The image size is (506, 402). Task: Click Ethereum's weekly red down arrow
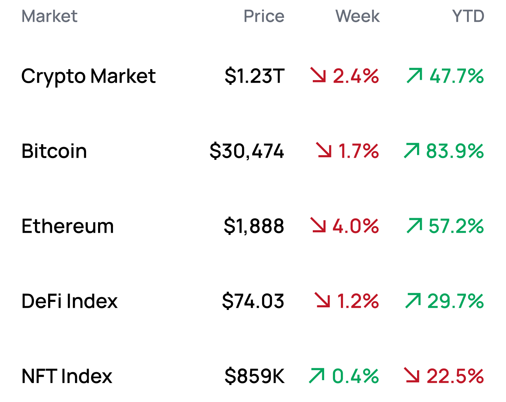pos(318,225)
